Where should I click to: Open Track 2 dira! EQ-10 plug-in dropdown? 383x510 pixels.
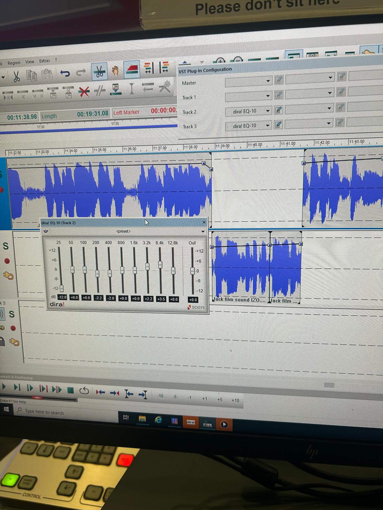point(268,111)
